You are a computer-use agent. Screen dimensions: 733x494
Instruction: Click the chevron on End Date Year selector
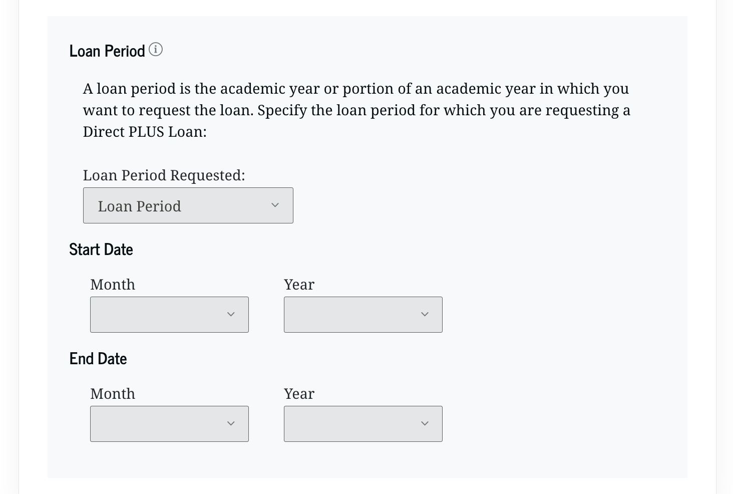click(425, 423)
